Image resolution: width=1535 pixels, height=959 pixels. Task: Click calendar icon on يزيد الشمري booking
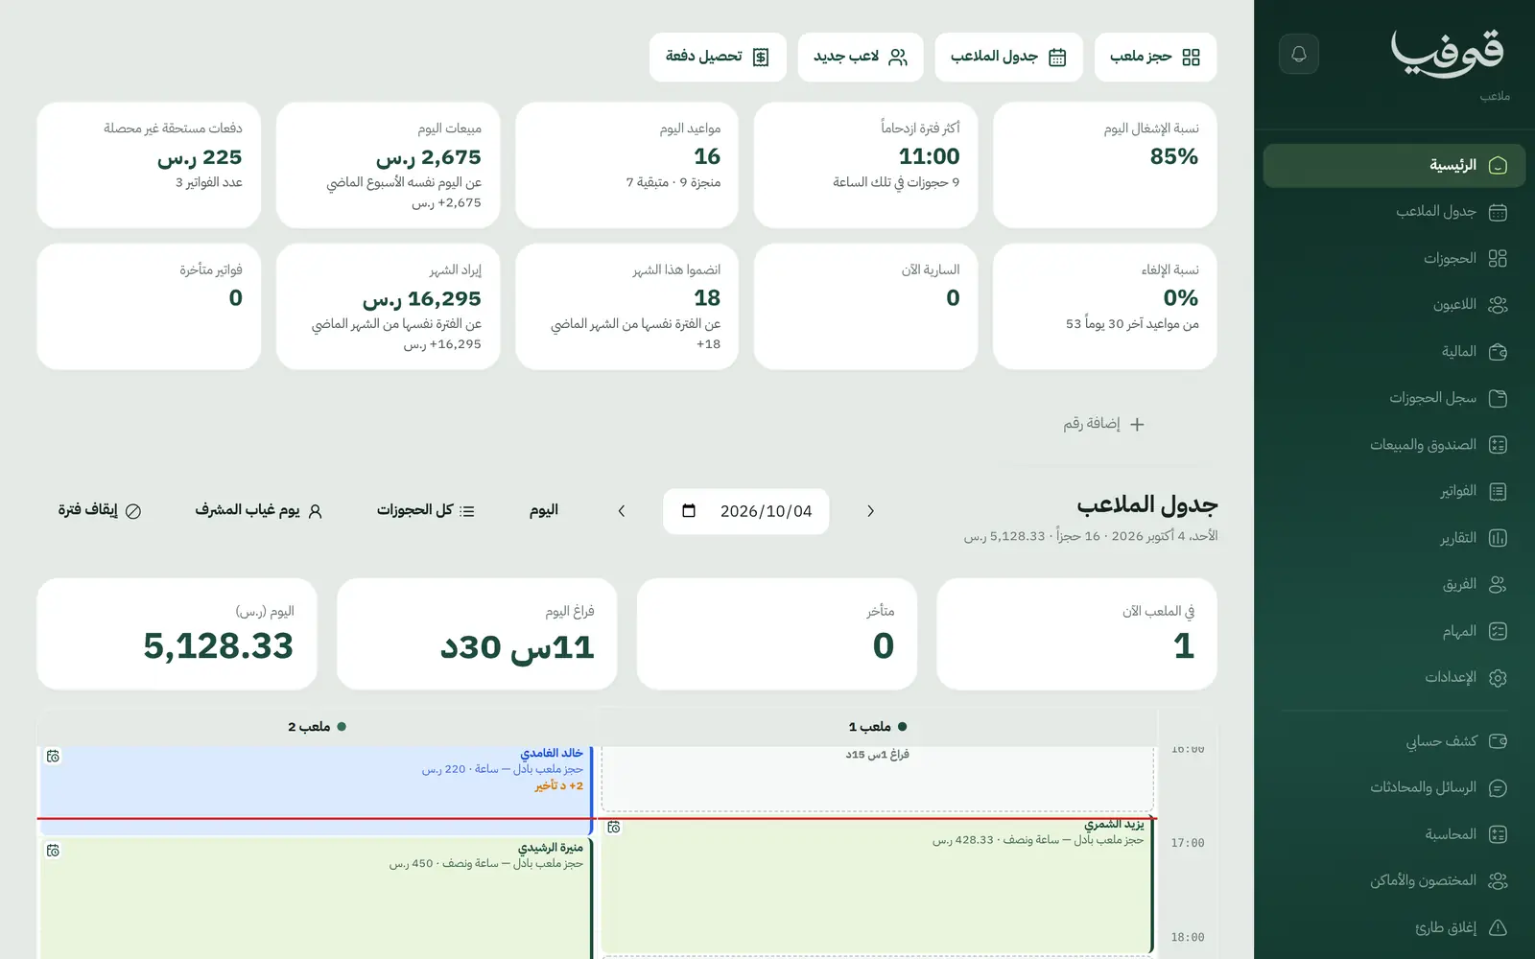tap(614, 827)
